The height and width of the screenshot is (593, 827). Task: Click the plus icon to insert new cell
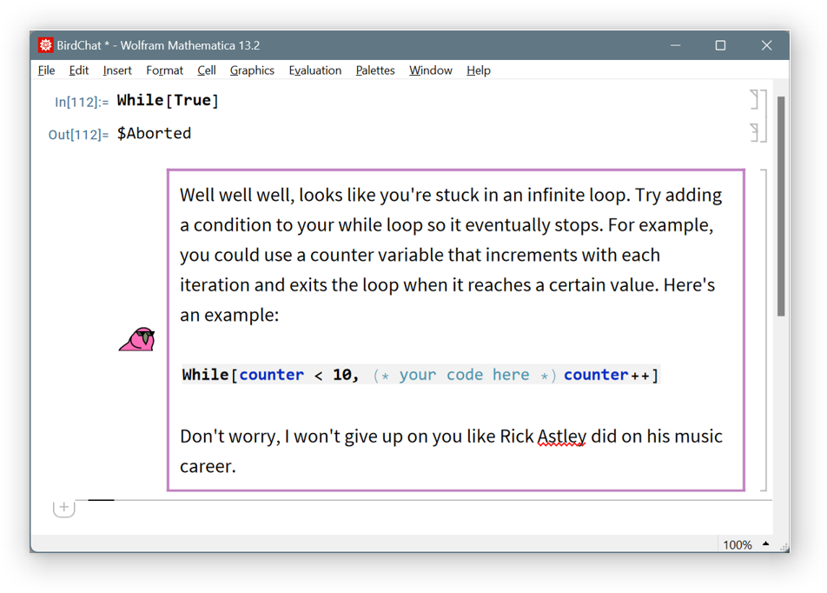pyautogui.click(x=63, y=508)
